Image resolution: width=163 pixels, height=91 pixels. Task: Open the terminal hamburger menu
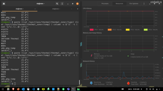tap(62, 4)
